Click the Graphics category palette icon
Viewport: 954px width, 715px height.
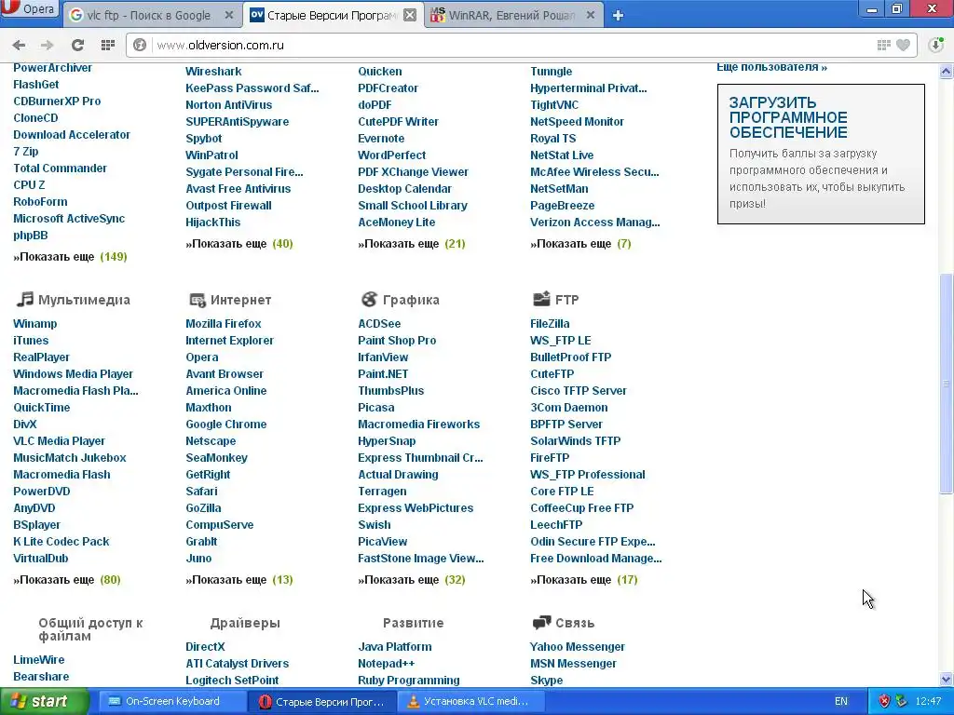pos(369,299)
